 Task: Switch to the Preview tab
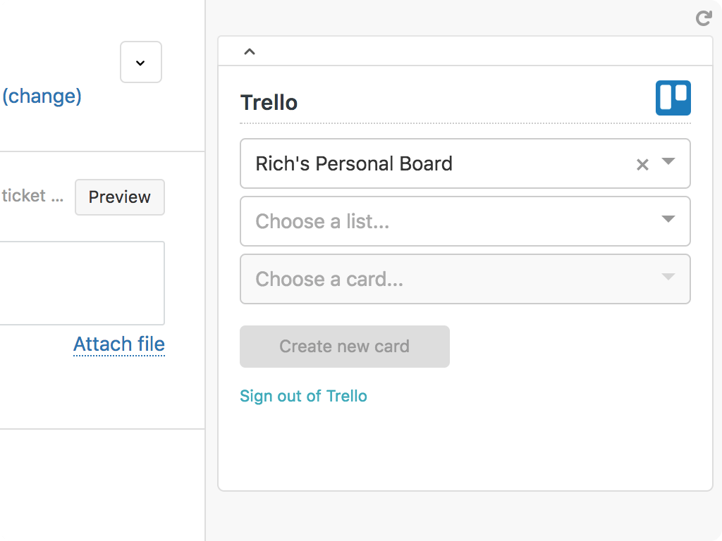(120, 197)
